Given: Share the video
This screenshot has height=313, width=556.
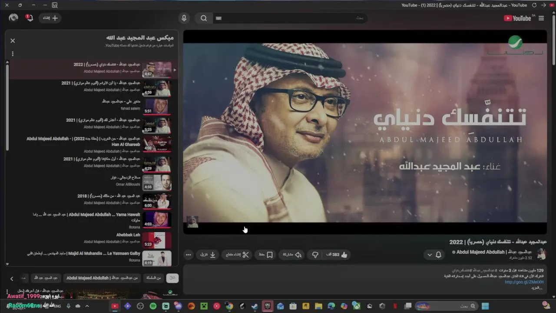Looking at the screenshot, I should tap(292, 255).
